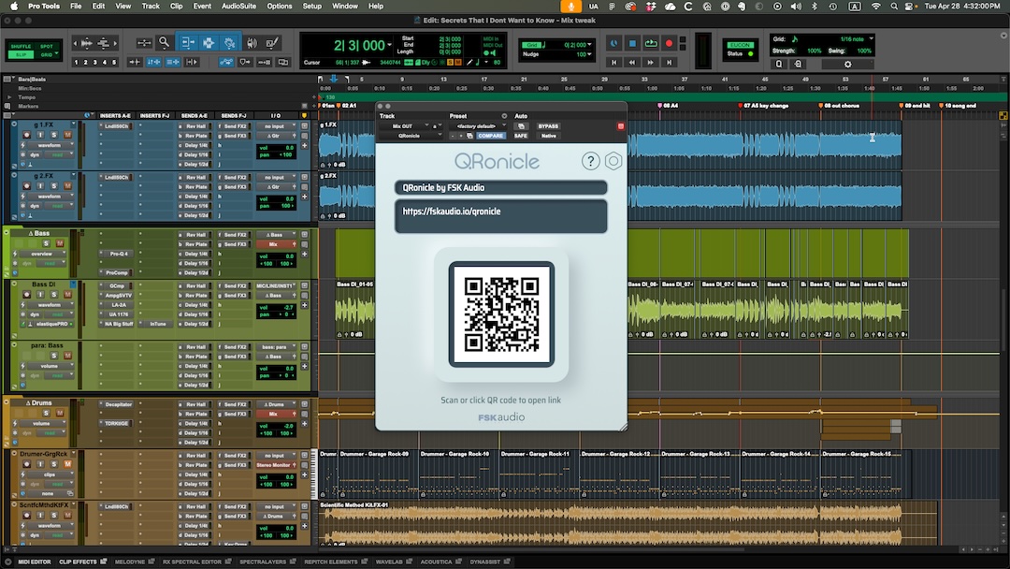The image size is (1010, 569).
Task: Click the Fast Forward transport button
Action: point(651,63)
